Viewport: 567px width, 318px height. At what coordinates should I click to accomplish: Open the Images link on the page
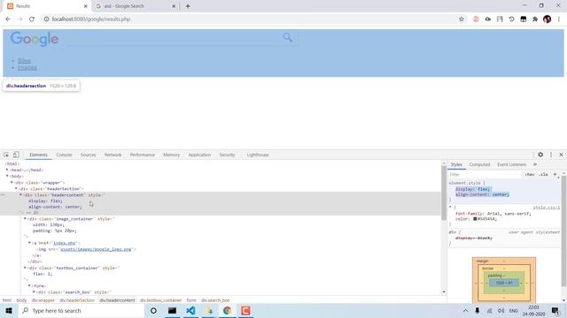(x=27, y=67)
